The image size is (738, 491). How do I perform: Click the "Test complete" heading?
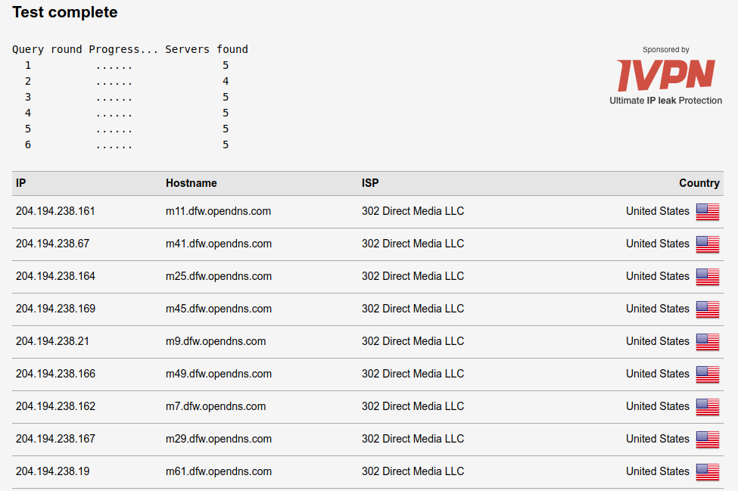click(x=65, y=12)
